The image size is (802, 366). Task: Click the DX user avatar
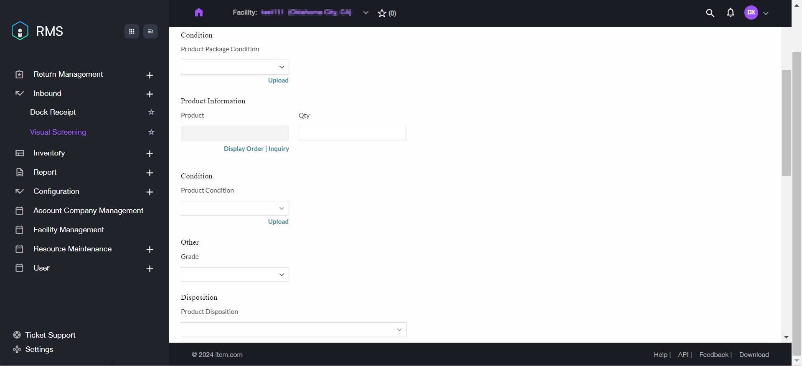[x=751, y=13]
